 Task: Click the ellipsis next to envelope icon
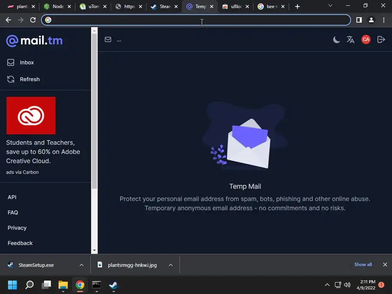coord(119,41)
